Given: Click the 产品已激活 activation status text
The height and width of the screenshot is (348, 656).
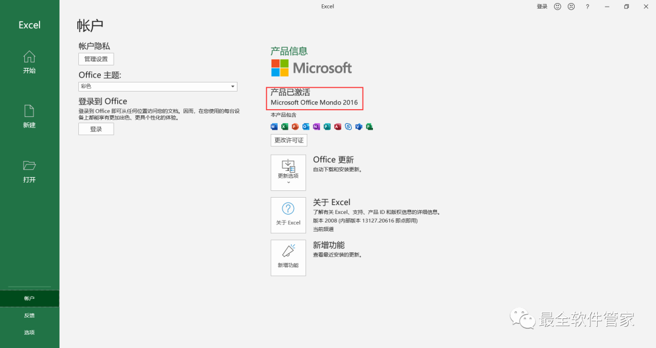Looking at the screenshot, I should [x=290, y=92].
